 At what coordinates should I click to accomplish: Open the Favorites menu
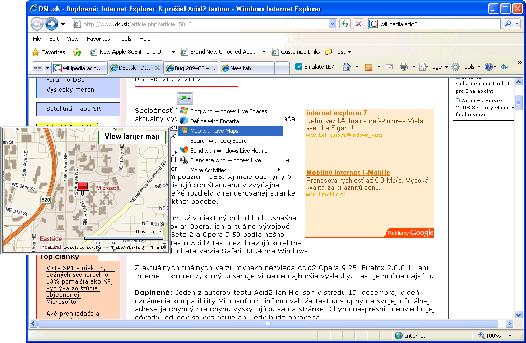tap(98, 39)
